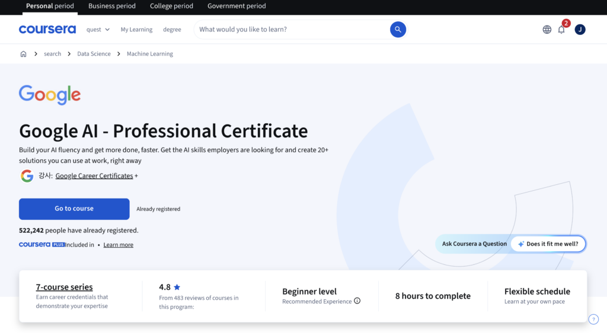Click Beginner level text
Image resolution: width=607 pixels, height=333 pixels.
tap(309, 292)
